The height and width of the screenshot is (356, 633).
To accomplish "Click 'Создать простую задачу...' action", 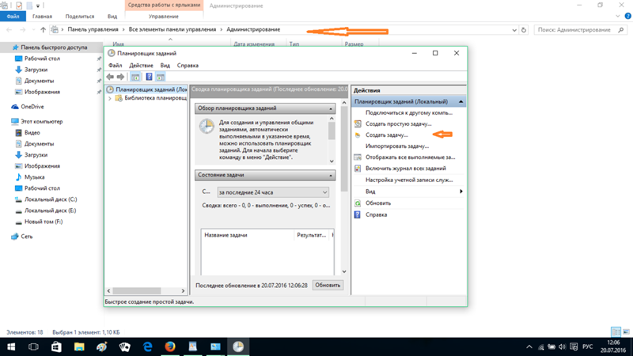I will pos(398,124).
